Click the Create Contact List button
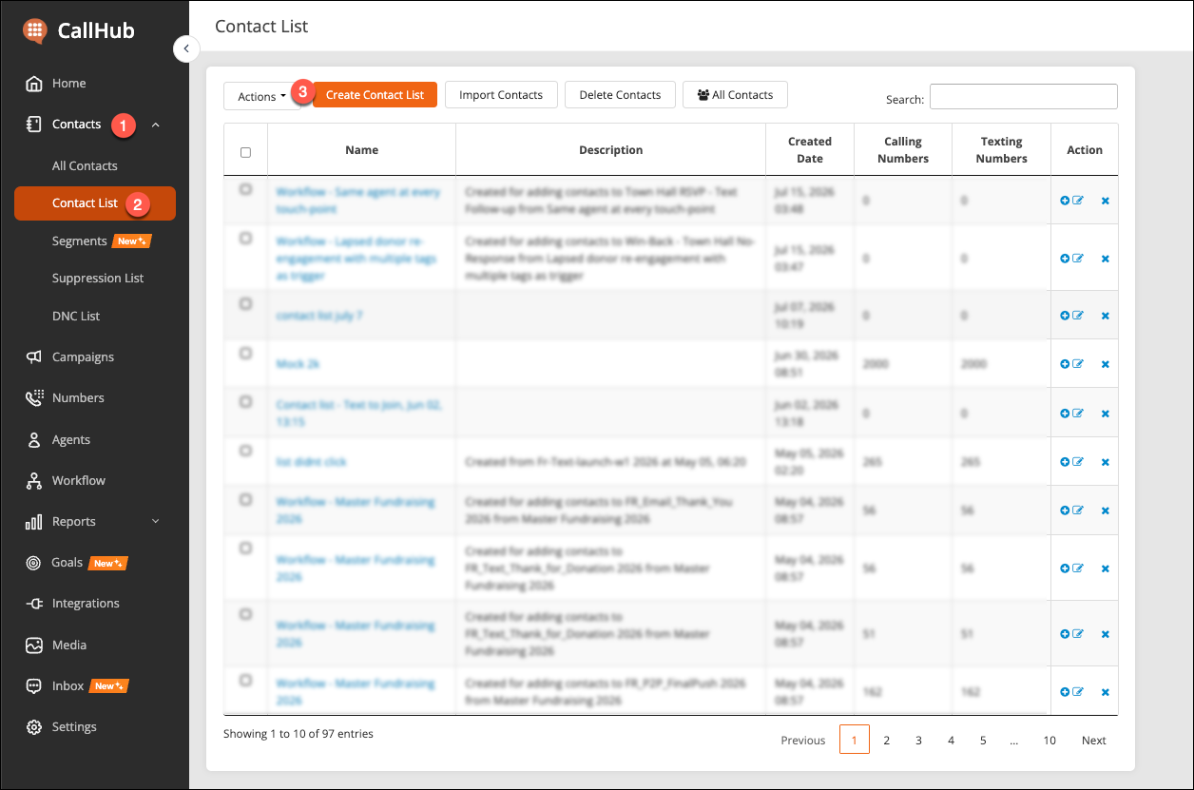Image resolution: width=1194 pixels, height=790 pixels. click(375, 95)
